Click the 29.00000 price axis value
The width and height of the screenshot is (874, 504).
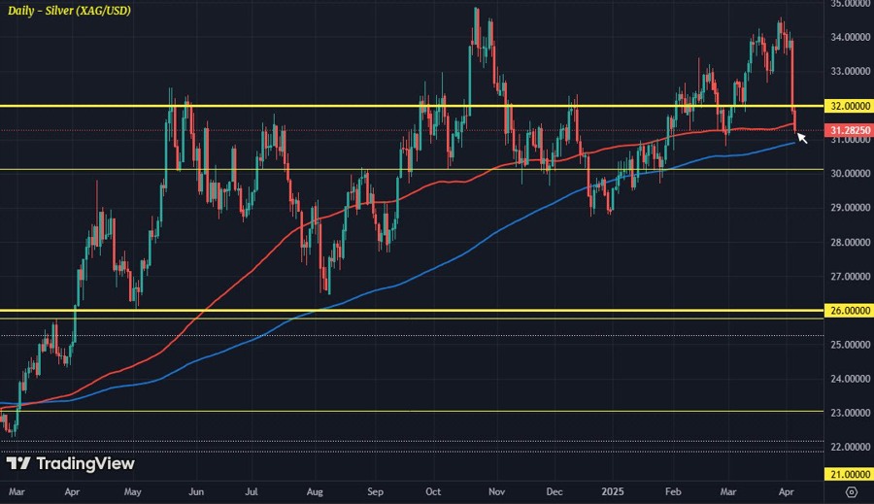850,208
